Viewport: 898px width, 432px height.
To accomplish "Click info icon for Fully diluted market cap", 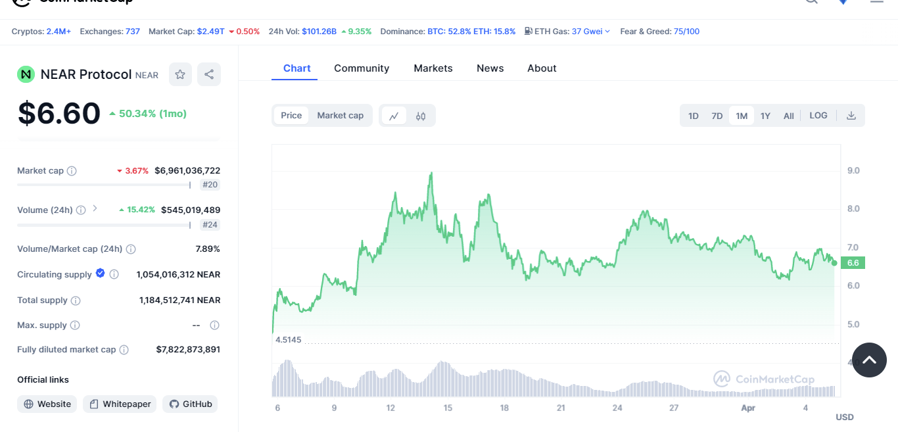I will pos(124,350).
